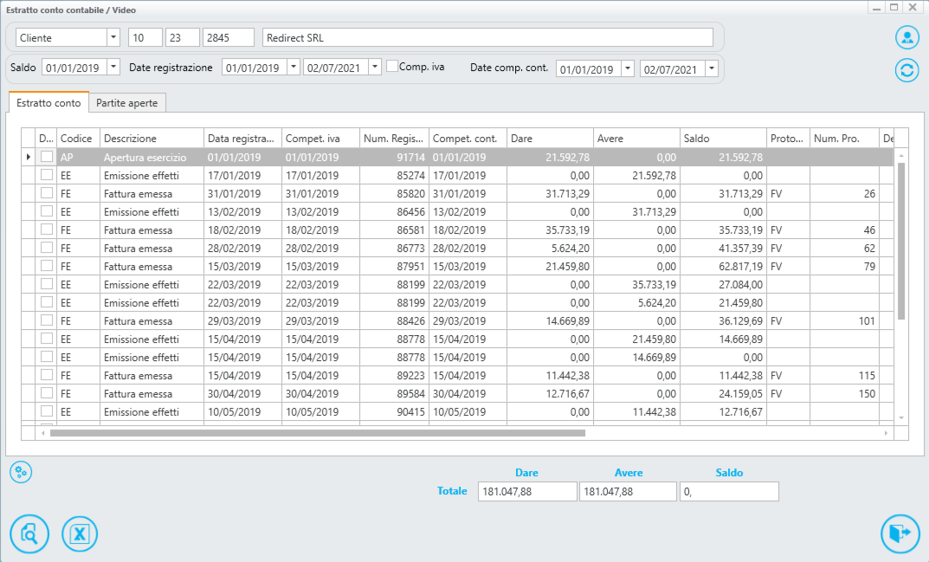The image size is (929, 562).
Task: Click the Totale Avere field
Action: coord(628,492)
